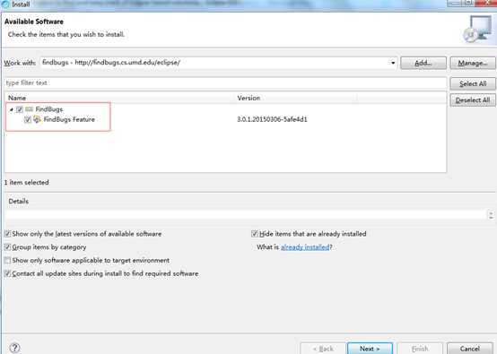This screenshot has height=354, width=497.
Task: Click the FindBugs category folder icon
Action: [x=30, y=109]
